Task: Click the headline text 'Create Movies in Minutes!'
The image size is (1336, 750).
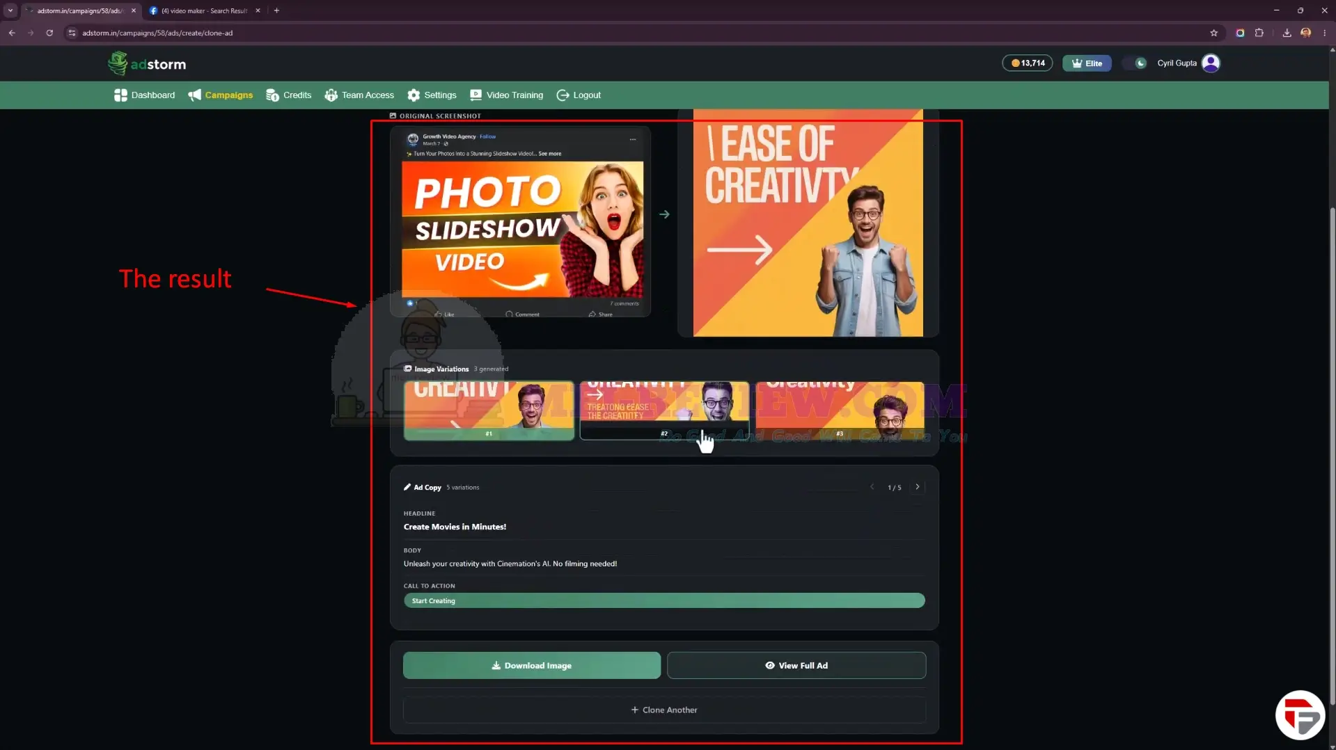Action: coord(455,527)
